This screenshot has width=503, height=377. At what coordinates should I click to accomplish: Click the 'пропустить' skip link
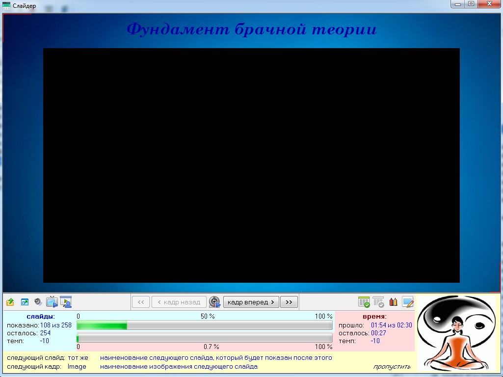pyautogui.click(x=392, y=367)
